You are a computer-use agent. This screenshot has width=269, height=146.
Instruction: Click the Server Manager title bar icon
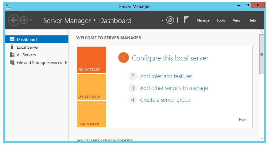[x=8, y=6]
